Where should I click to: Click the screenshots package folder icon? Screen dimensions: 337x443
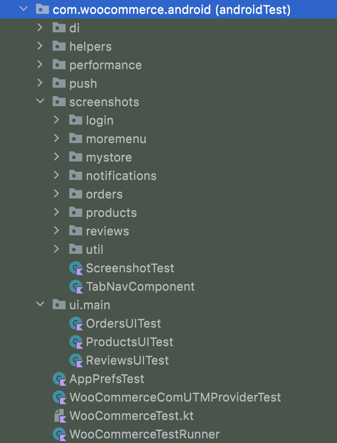point(59,101)
